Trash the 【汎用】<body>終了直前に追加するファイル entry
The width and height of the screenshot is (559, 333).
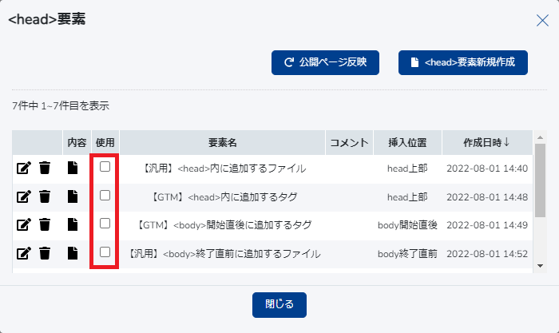[46, 253]
